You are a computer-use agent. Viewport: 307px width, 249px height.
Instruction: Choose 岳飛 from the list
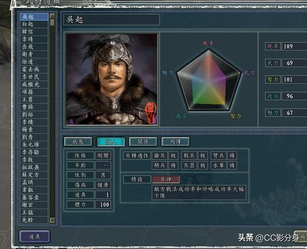tap(34, 47)
